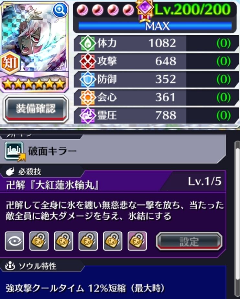This screenshot has height=299, width=240.
Task: Click the red 攻撃 stat icon
Action: coord(87,61)
